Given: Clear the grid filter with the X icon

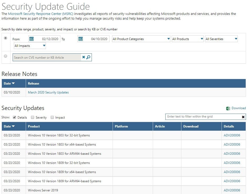Looking at the screenshot, I should tap(243, 117).
